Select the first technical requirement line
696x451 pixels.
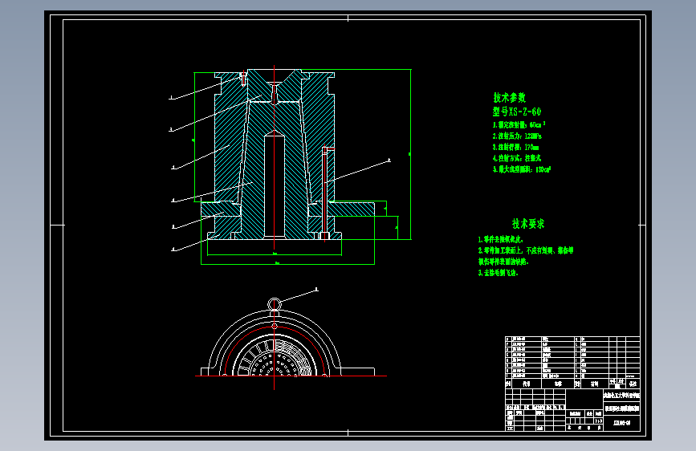tap(501, 239)
